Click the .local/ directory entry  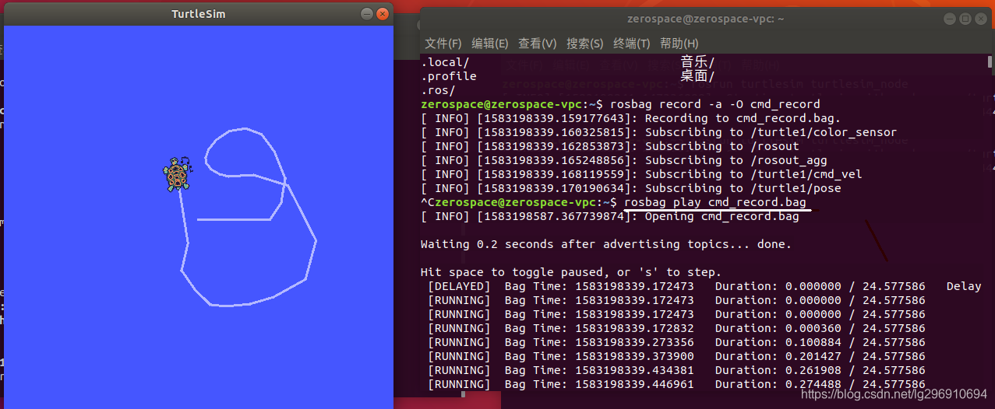445,62
